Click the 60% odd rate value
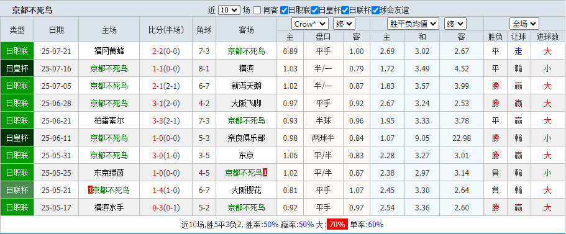The width and height of the screenshot is (566, 234). (x=375, y=225)
